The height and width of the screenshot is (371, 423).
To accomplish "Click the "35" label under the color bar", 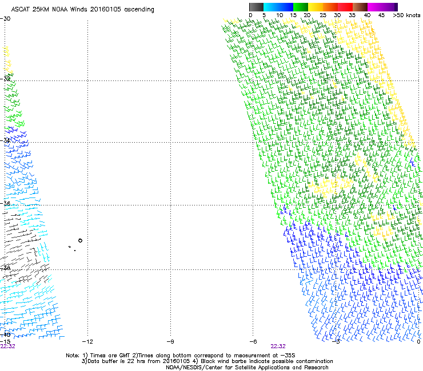I will pos(352,15).
